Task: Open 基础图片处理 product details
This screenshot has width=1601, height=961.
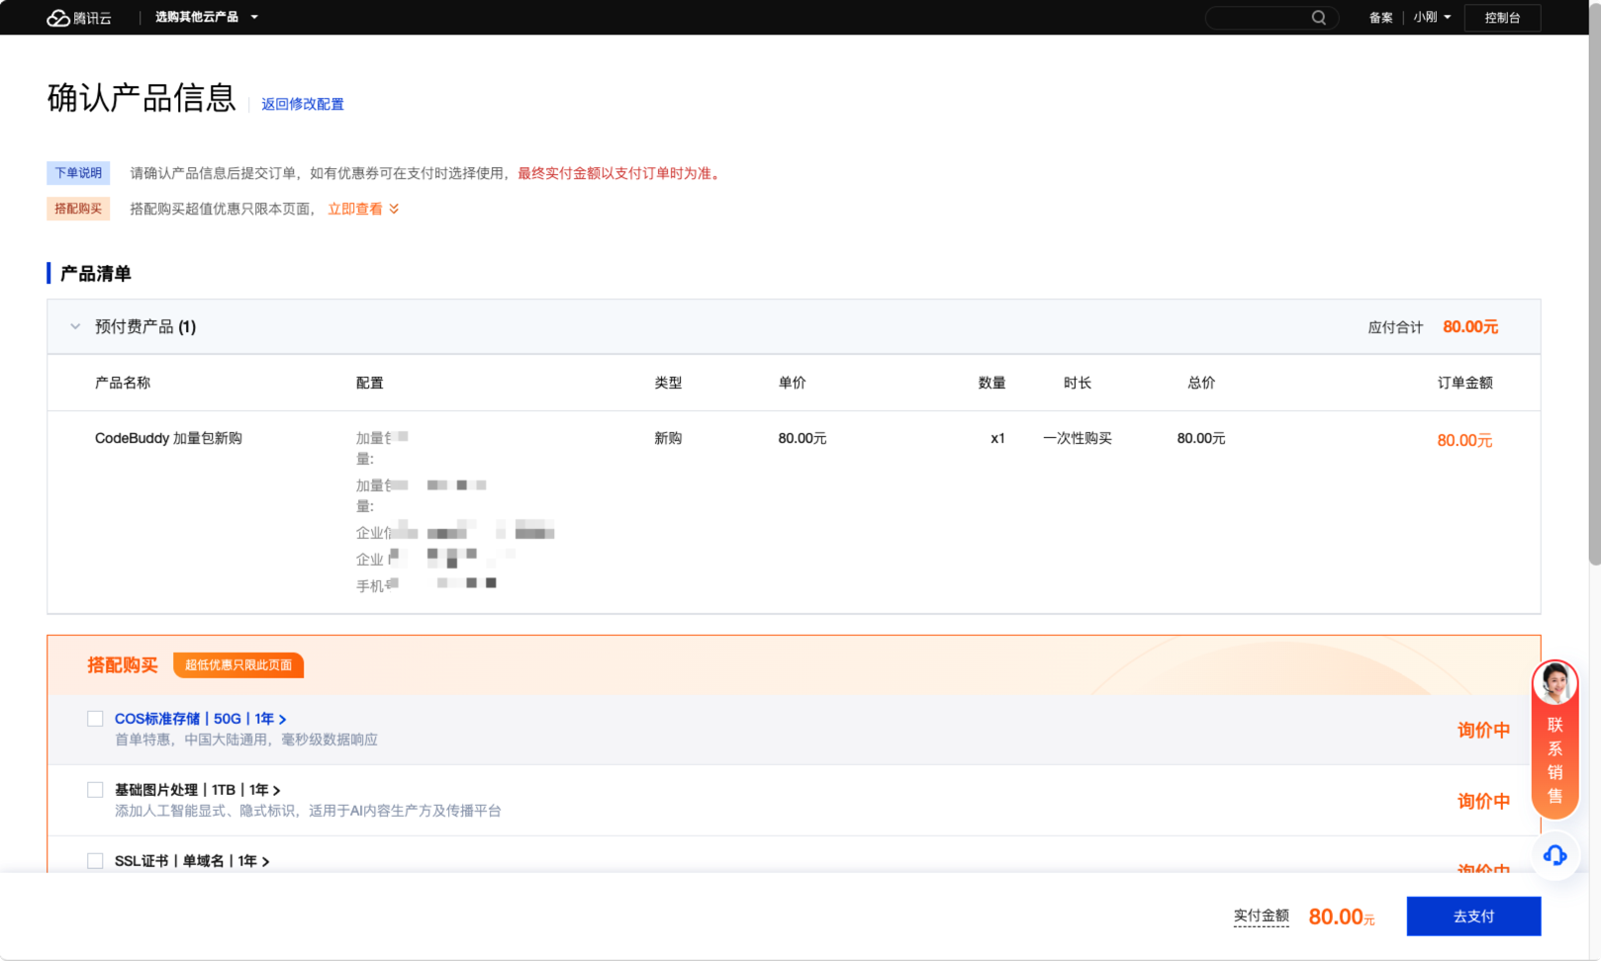Action: [197, 790]
